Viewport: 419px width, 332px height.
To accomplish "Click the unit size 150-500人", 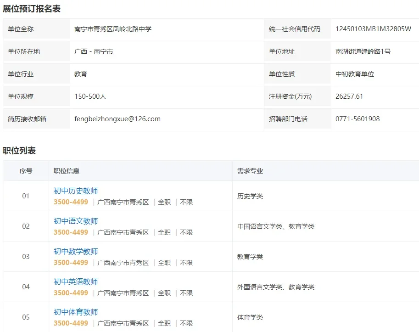I will point(90,96).
